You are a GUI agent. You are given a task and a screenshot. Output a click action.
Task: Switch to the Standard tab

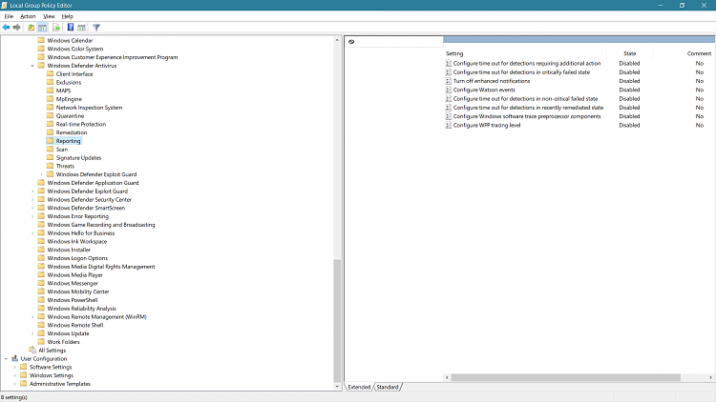[x=388, y=387]
